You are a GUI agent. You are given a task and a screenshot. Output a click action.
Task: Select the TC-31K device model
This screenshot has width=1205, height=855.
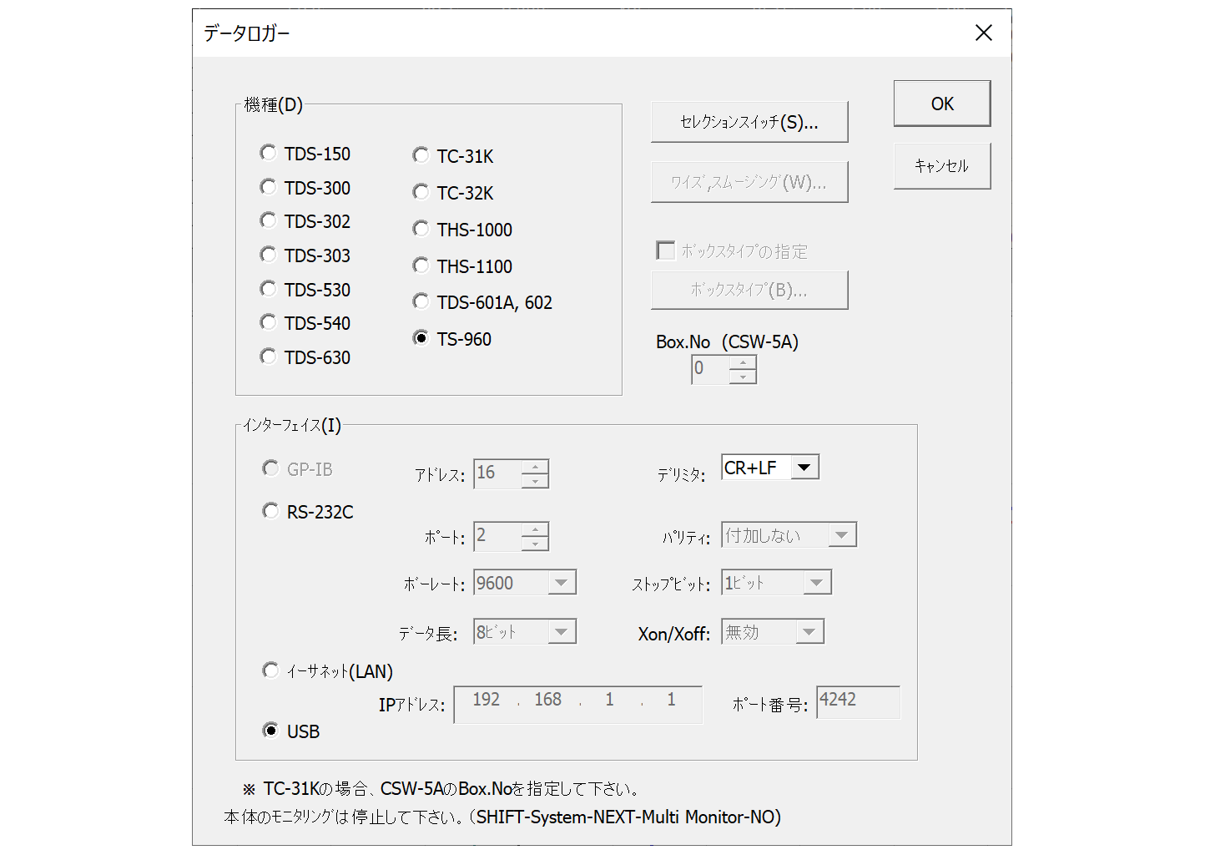(421, 154)
